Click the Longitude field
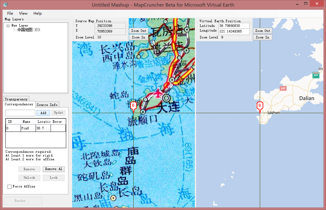 click(x=234, y=32)
